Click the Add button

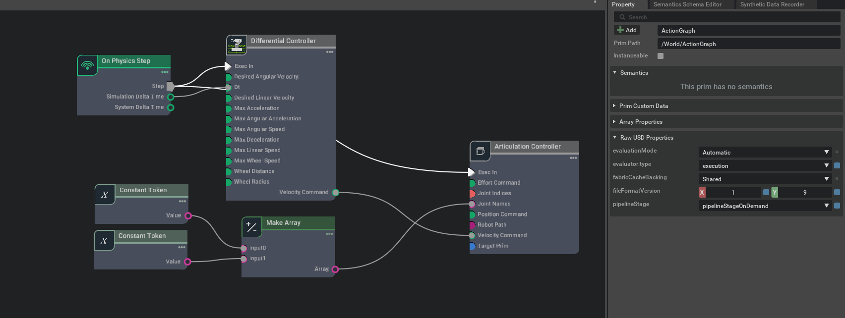tap(627, 30)
